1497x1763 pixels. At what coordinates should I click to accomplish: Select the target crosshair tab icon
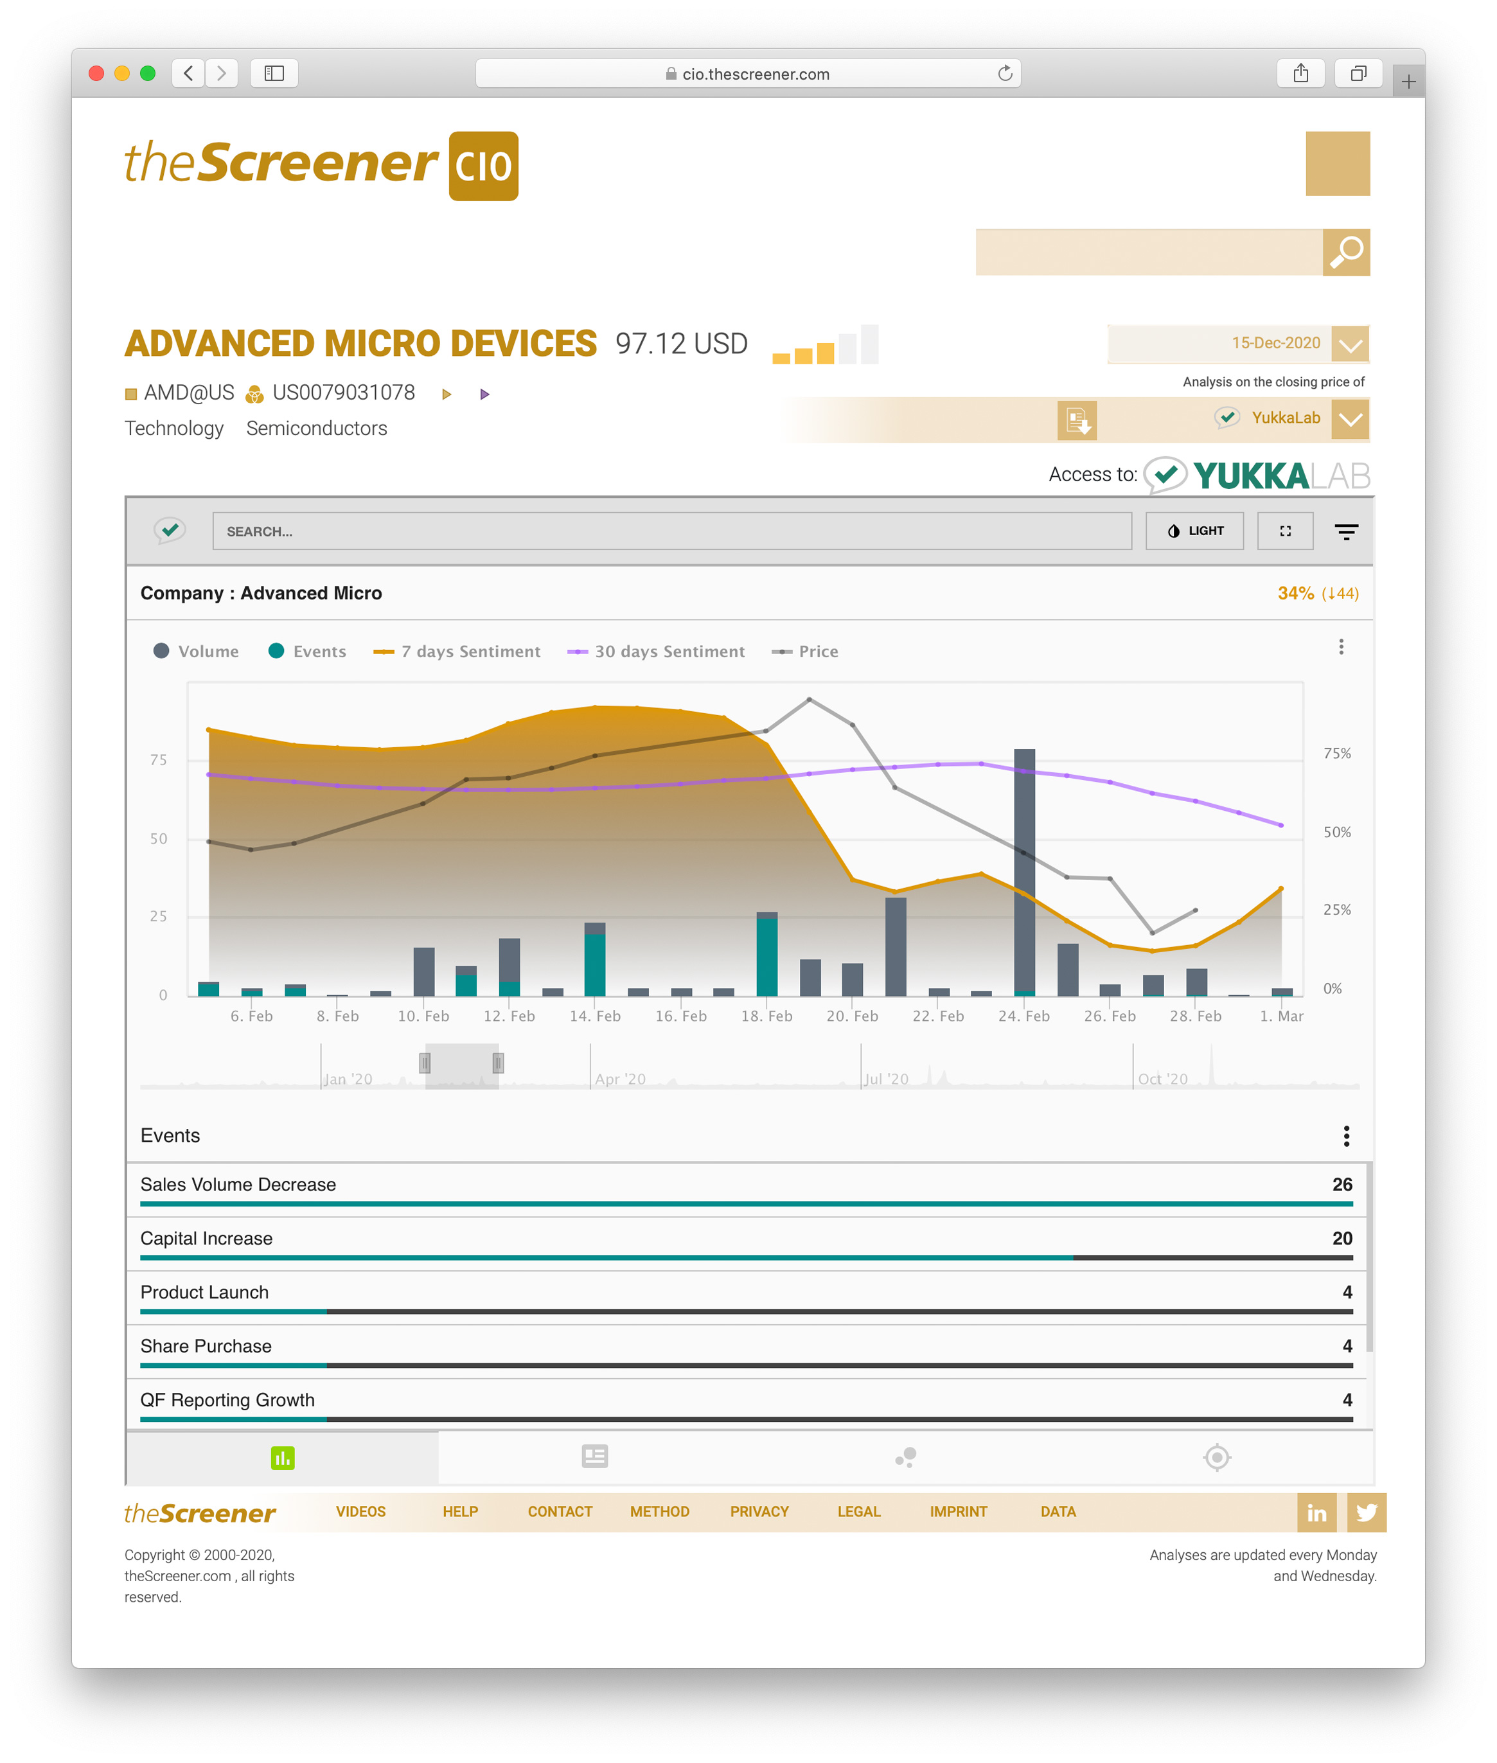[x=1217, y=1458]
